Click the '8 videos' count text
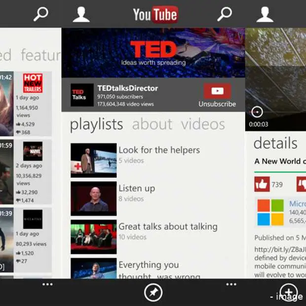Viewport: 306px width, 306px height. [131, 199]
